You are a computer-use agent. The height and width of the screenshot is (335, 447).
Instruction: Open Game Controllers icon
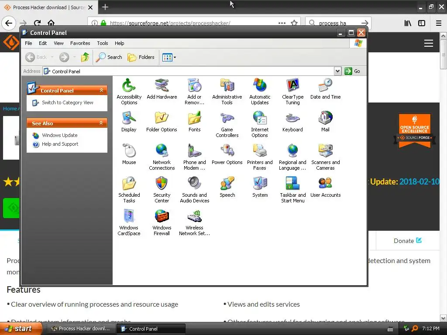coord(227,124)
